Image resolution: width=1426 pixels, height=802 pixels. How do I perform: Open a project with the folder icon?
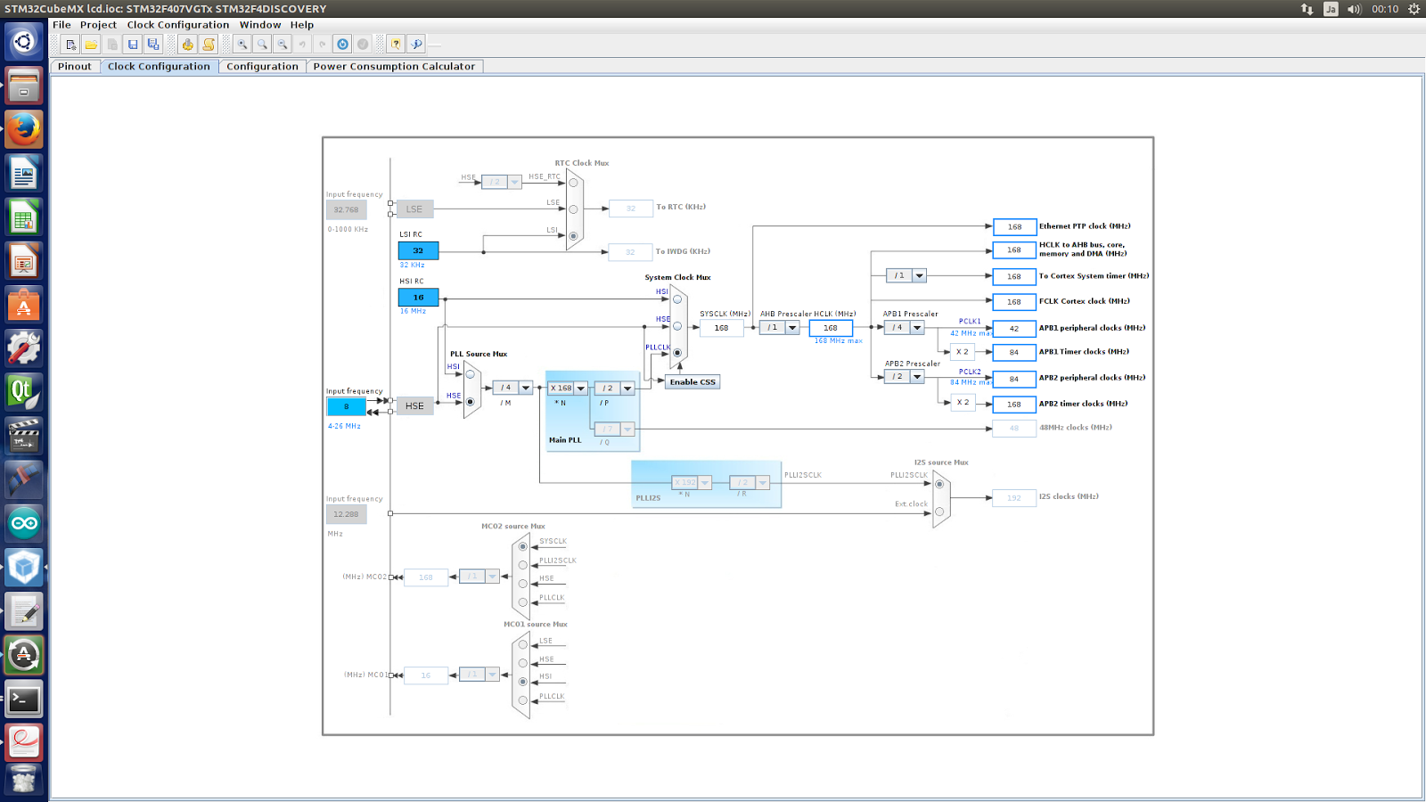pos(91,45)
